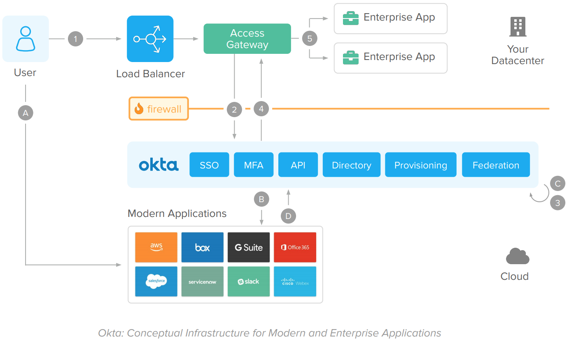
Task: Select the Load Balancer icon
Action: [150, 39]
